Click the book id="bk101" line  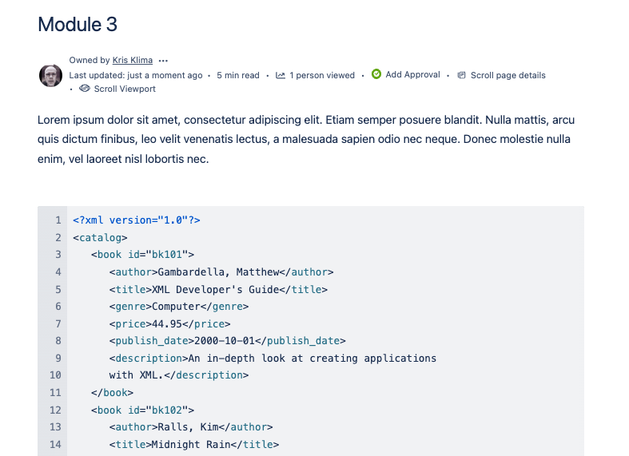[142, 255]
